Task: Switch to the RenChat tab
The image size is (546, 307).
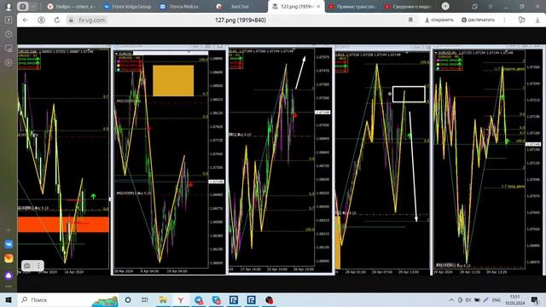Action: 240,7
